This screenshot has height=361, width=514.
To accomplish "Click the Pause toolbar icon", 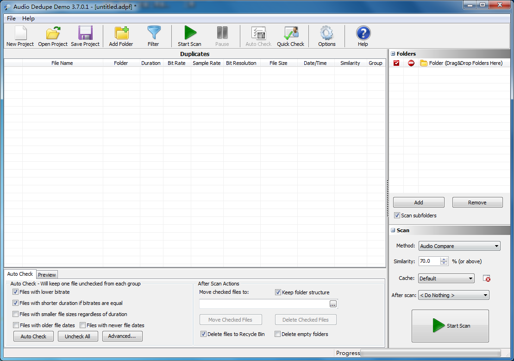I will point(222,36).
